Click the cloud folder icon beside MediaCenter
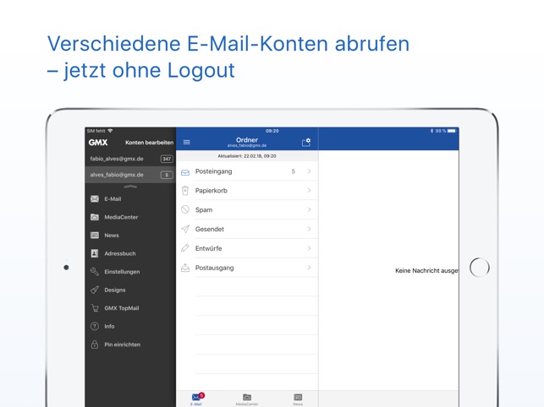This screenshot has height=407, width=544. [x=95, y=217]
